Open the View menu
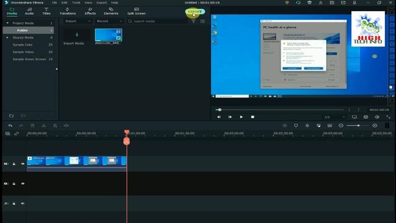Screen dimensions: 396x223 [x=88, y=2]
